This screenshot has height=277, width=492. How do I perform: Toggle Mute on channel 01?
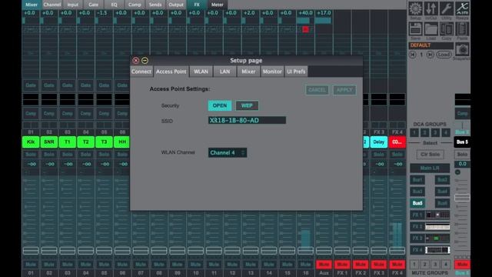[31, 265]
